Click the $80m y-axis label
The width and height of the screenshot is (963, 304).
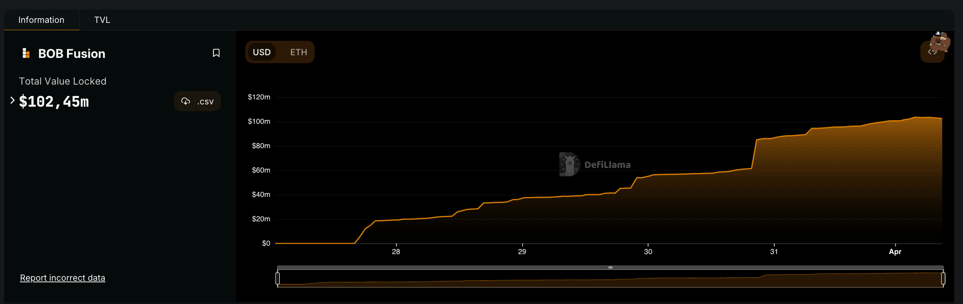click(261, 146)
